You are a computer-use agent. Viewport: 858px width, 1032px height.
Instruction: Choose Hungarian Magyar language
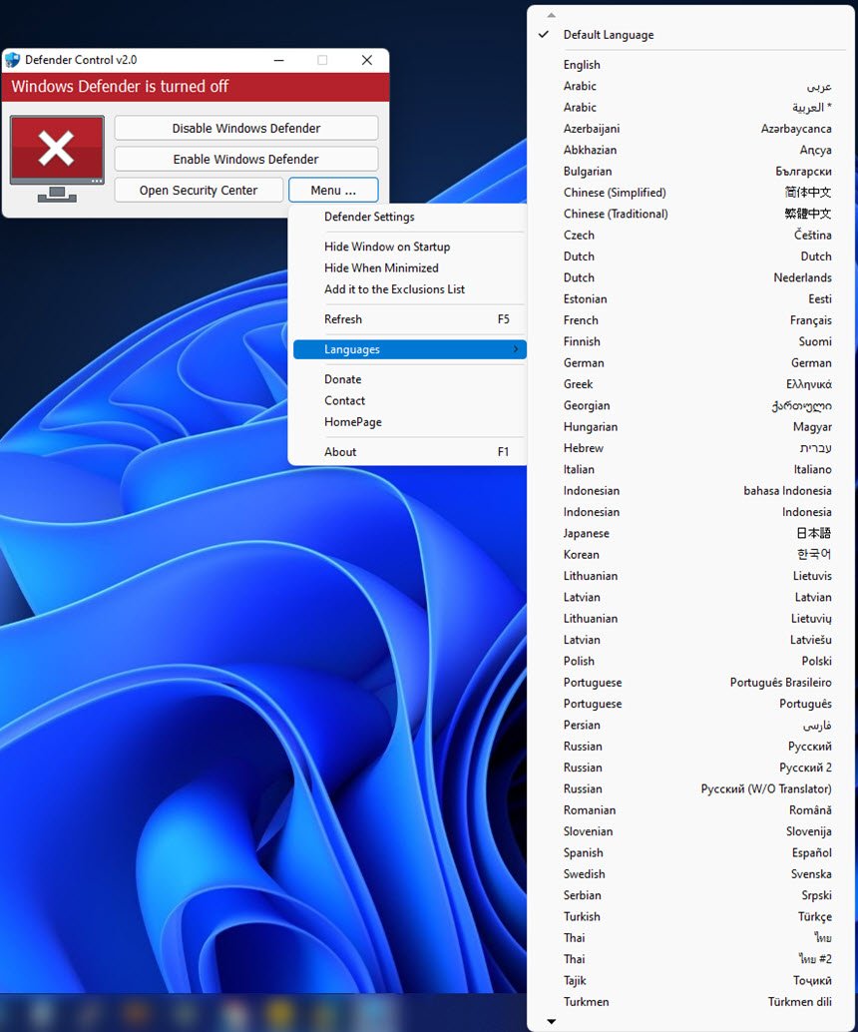[x=690, y=427]
